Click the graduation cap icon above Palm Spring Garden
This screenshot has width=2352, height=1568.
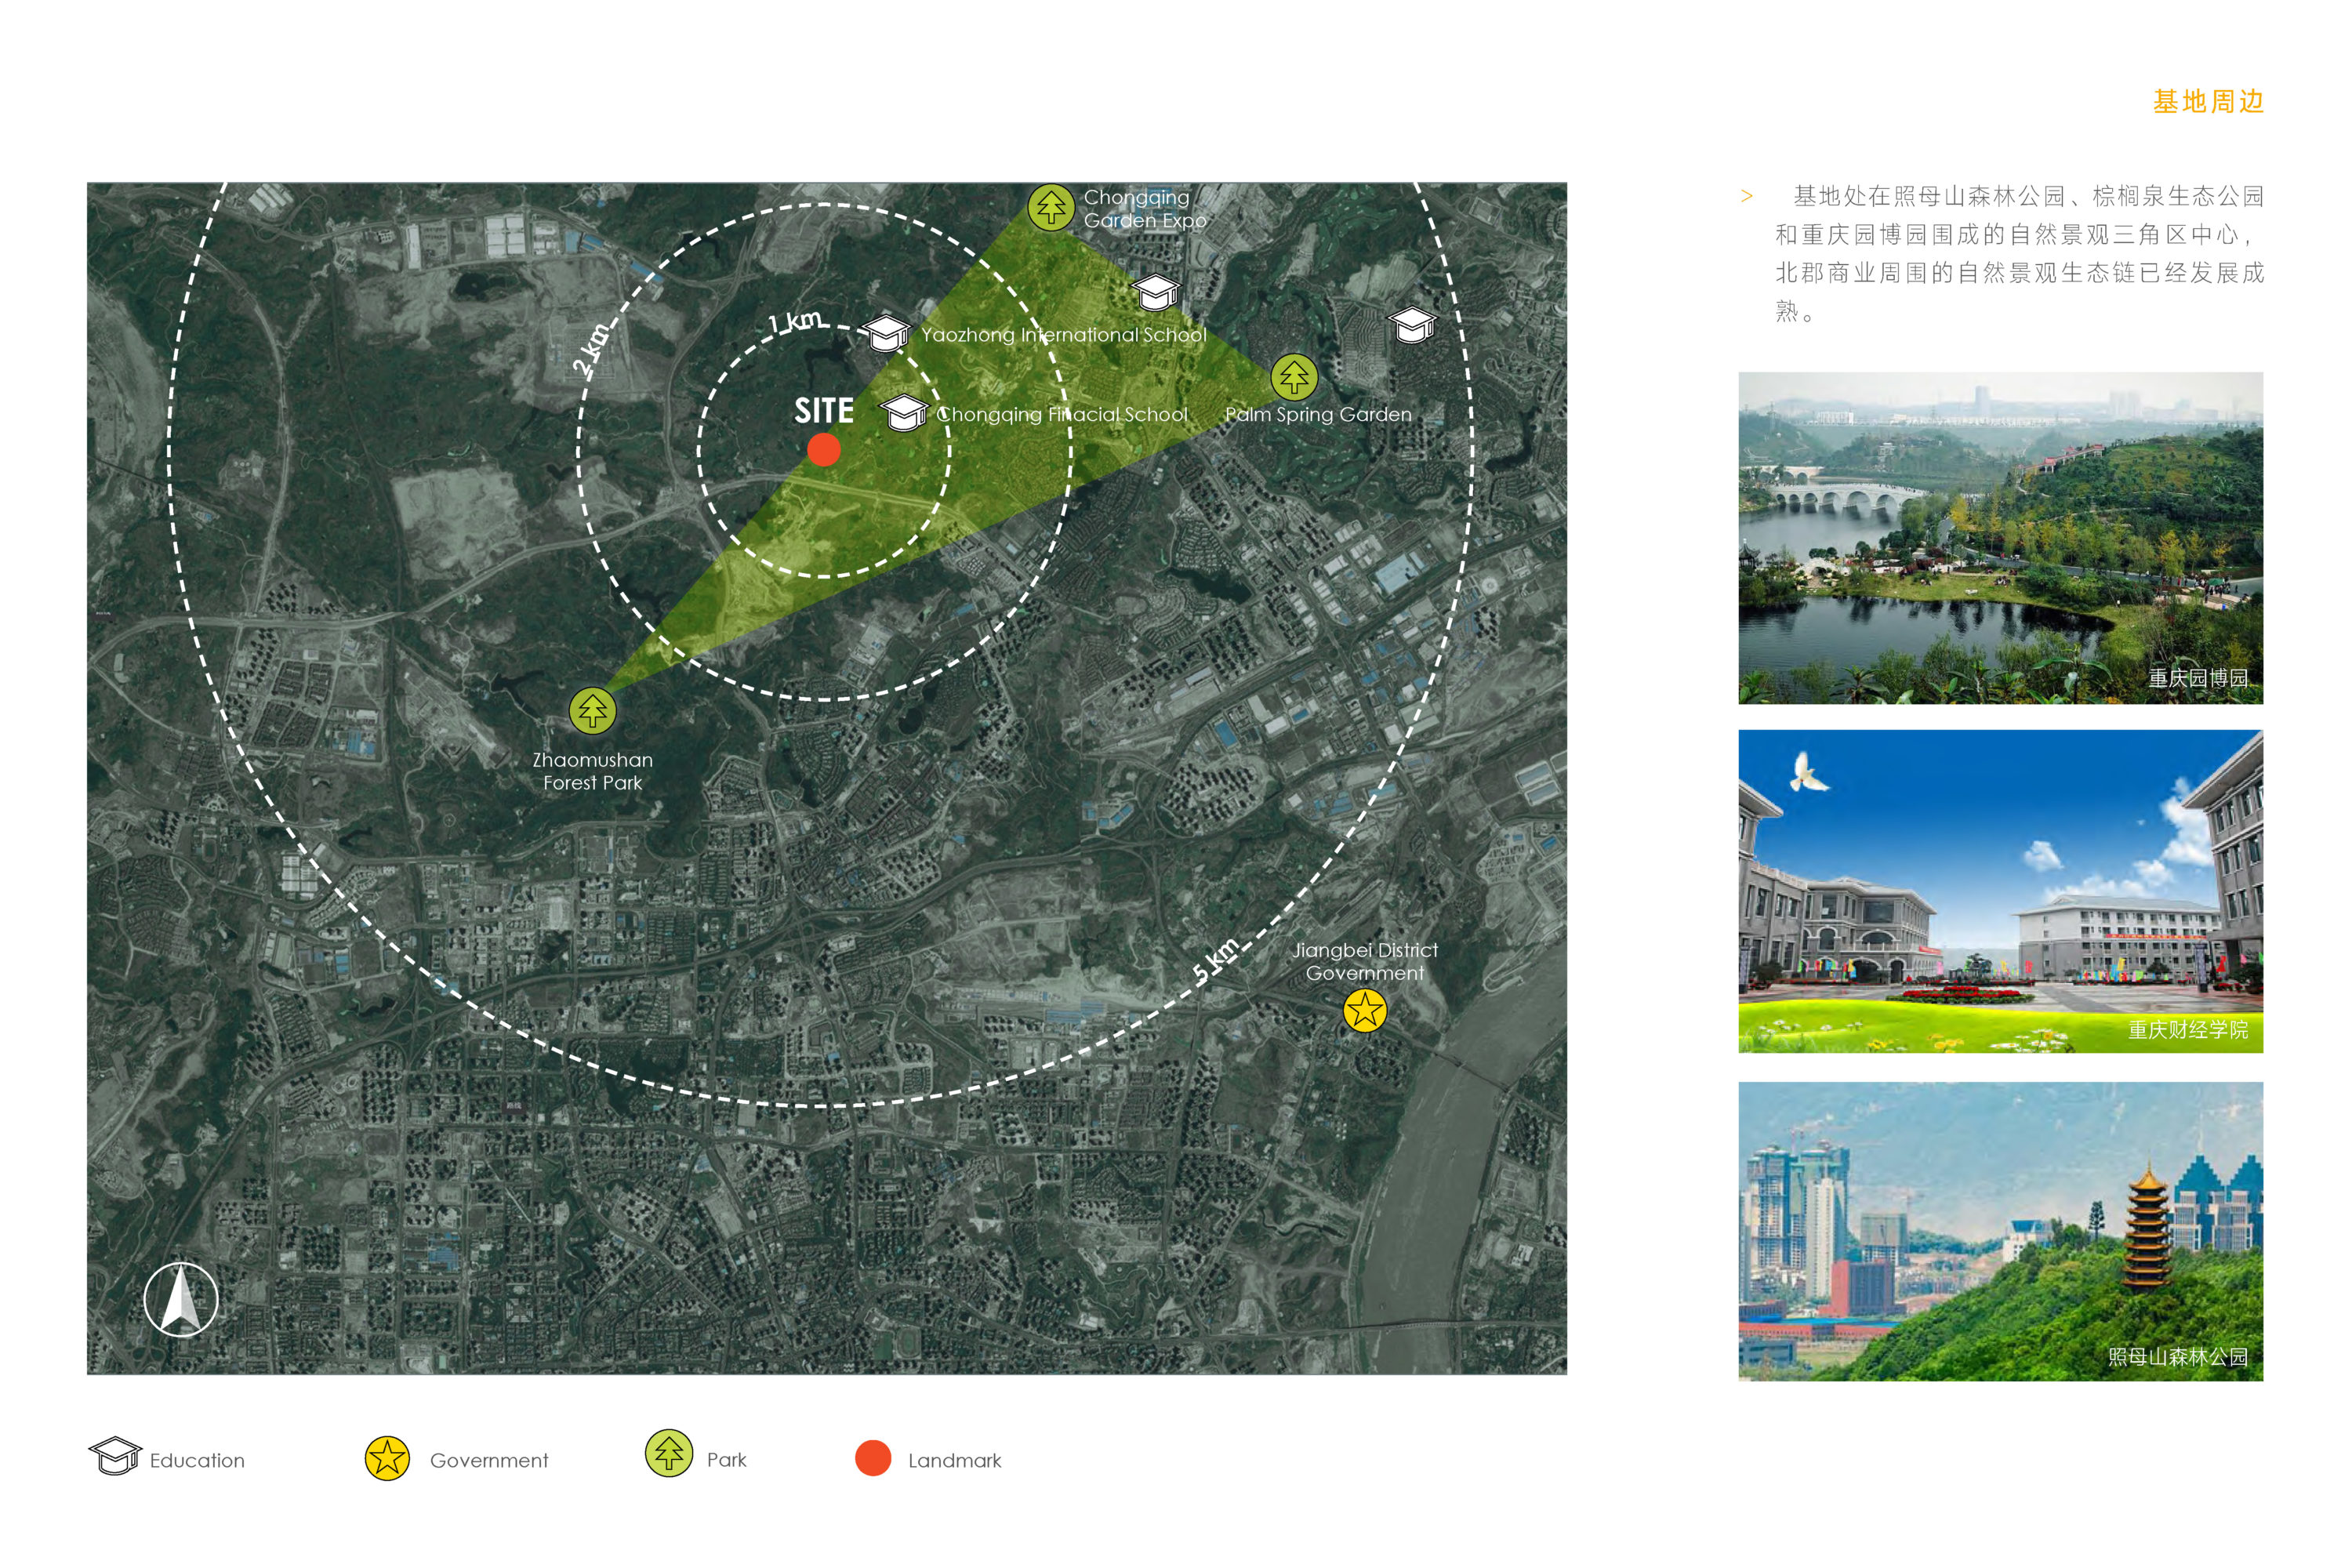[1412, 324]
